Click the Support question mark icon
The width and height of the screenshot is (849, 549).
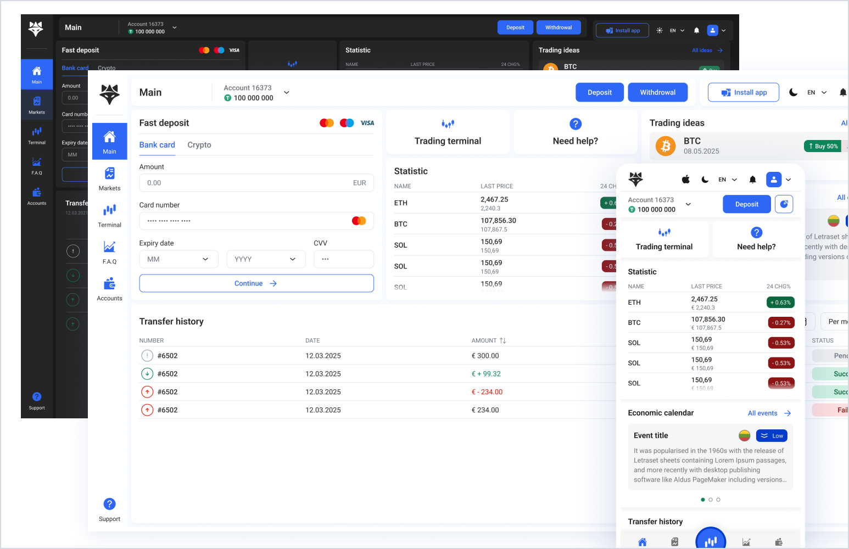pyautogui.click(x=109, y=504)
